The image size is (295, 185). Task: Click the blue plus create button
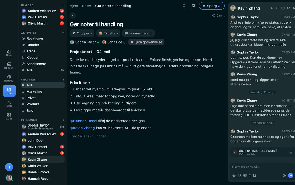9,167
